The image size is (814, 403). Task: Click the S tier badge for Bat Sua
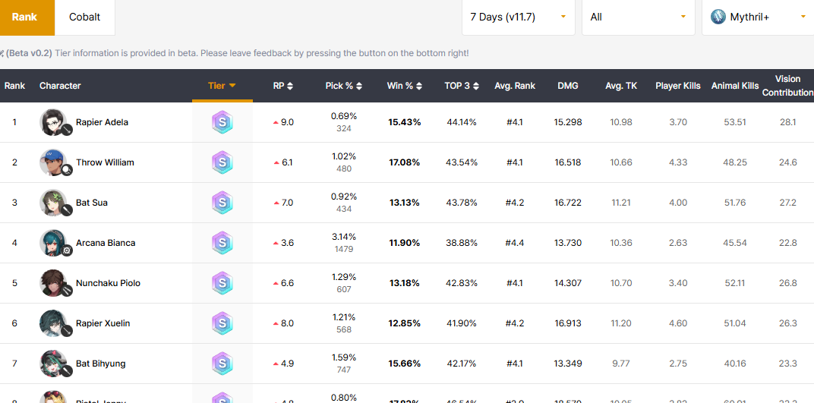coord(222,203)
